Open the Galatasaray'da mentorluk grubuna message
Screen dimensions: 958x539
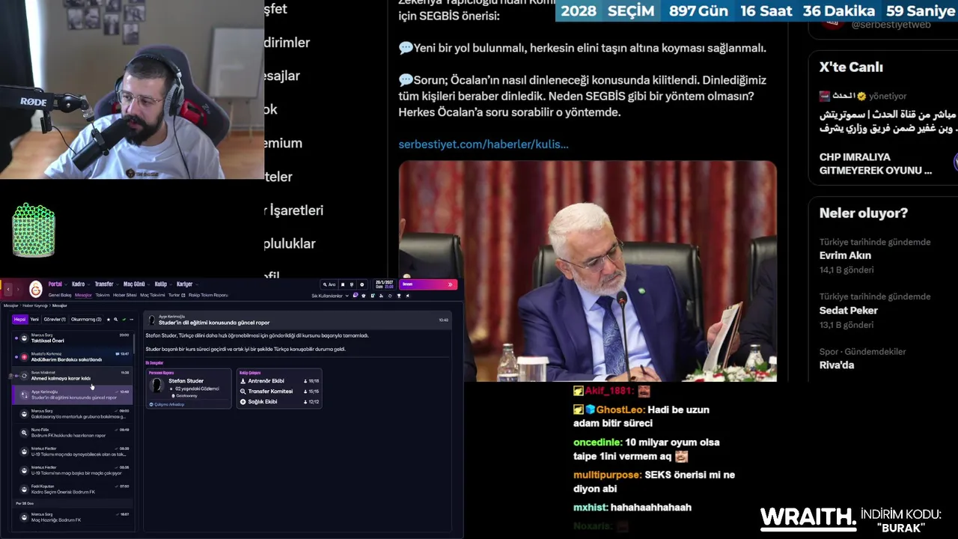(73, 414)
